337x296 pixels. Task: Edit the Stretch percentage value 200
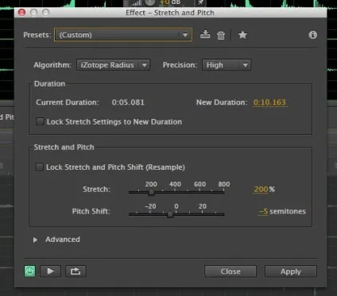(x=261, y=189)
